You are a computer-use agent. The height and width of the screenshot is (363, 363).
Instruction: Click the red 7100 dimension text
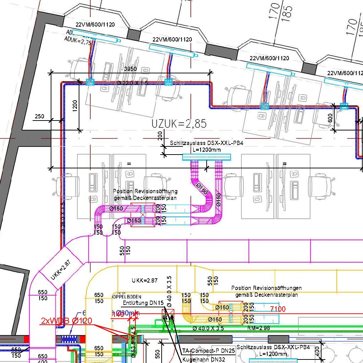278,309
